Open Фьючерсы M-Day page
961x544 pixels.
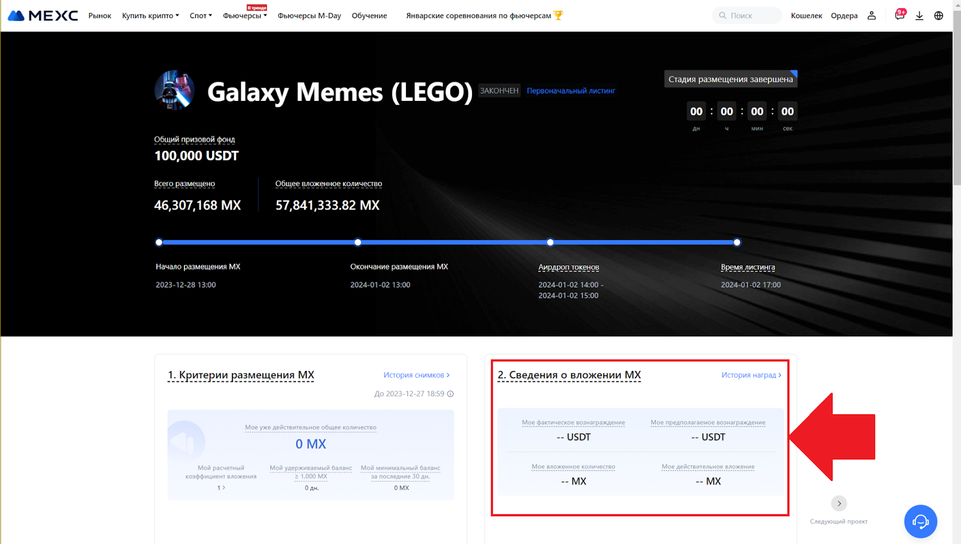coord(309,16)
